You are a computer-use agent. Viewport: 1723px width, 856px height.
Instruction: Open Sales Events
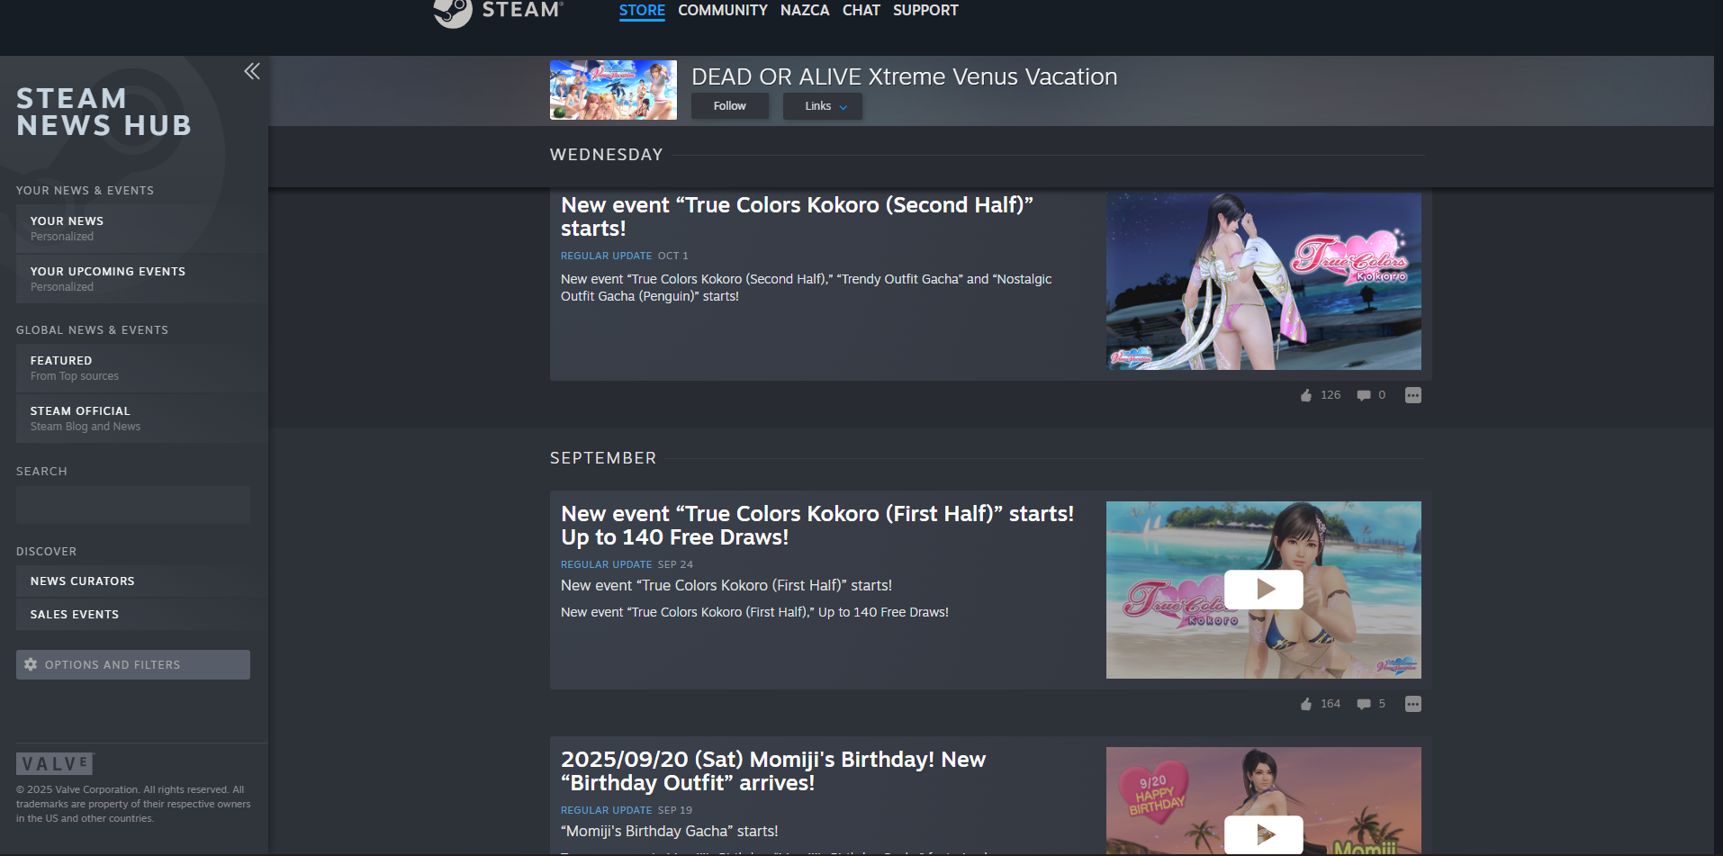pos(142,615)
